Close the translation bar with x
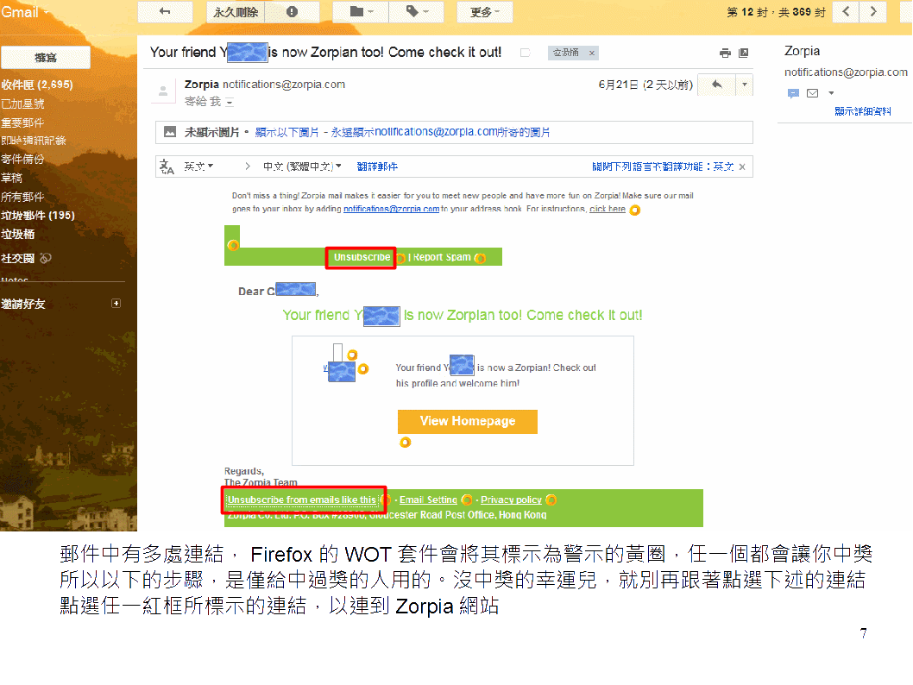Viewport: 913px width, 685px height. click(742, 167)
